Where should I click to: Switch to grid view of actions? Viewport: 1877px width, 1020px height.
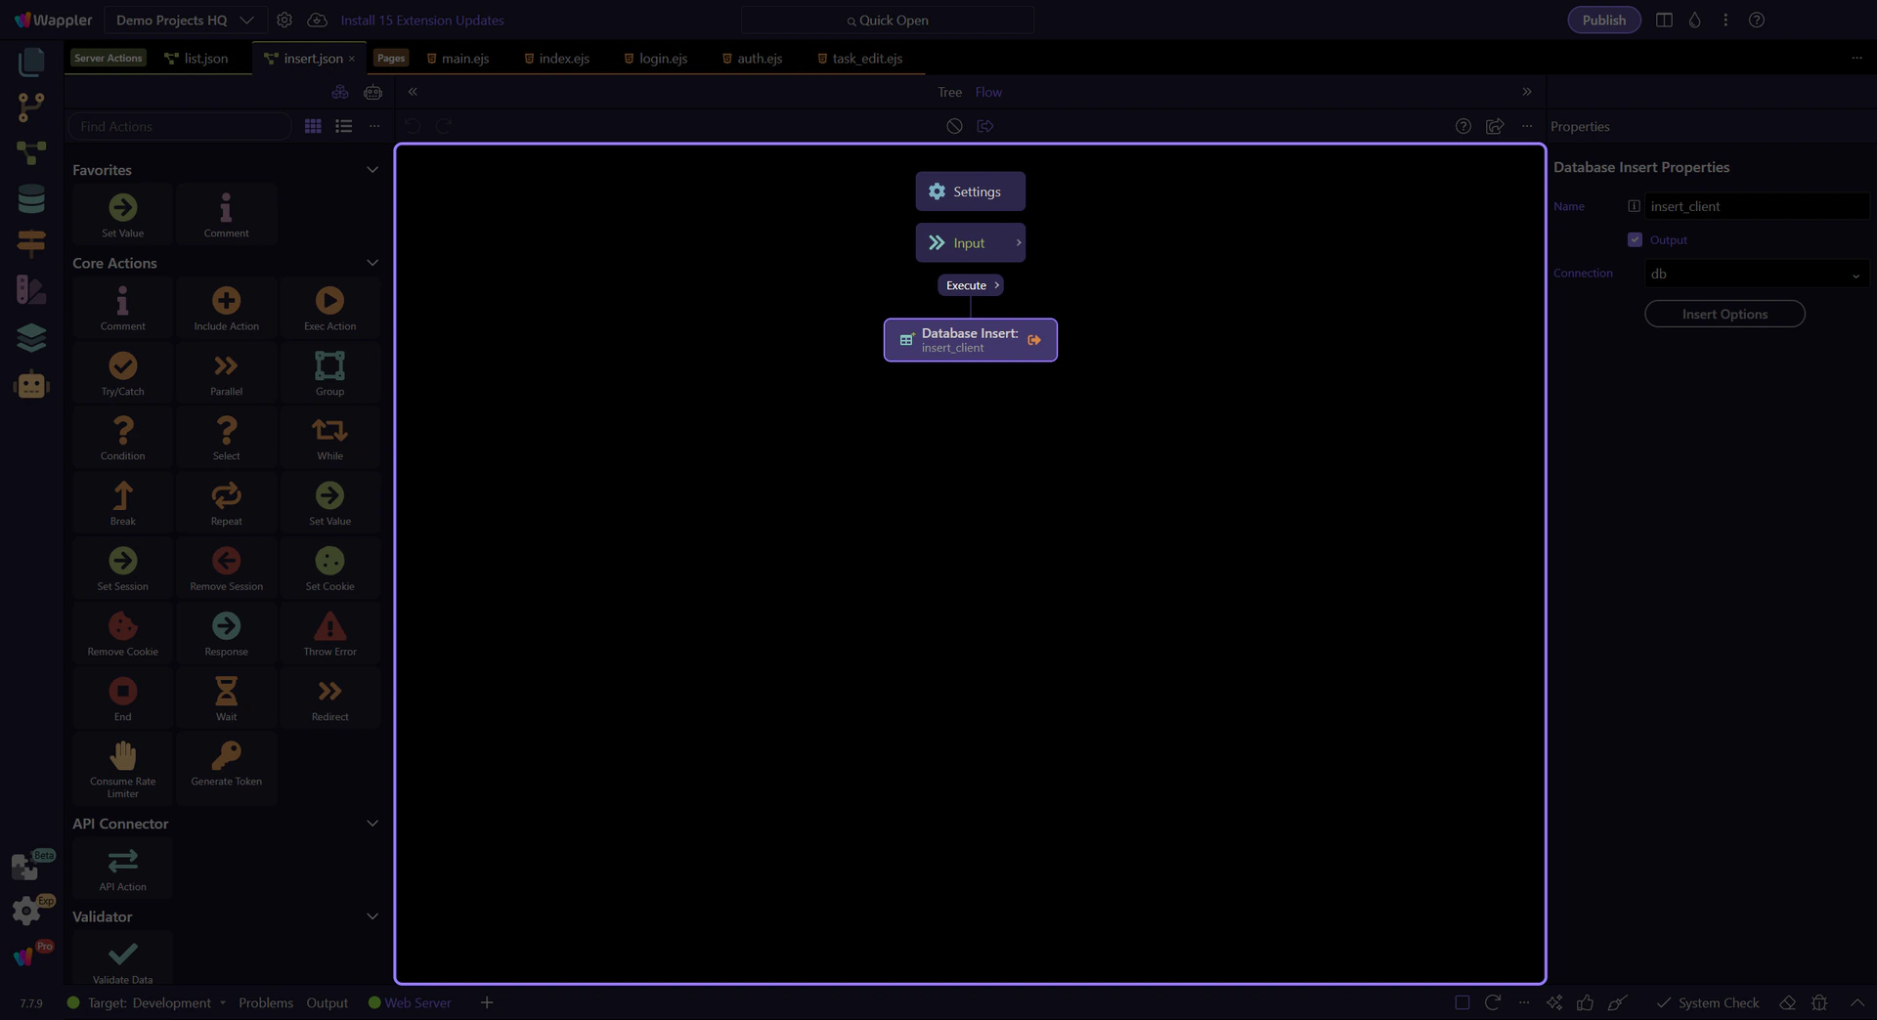[313, 126]
